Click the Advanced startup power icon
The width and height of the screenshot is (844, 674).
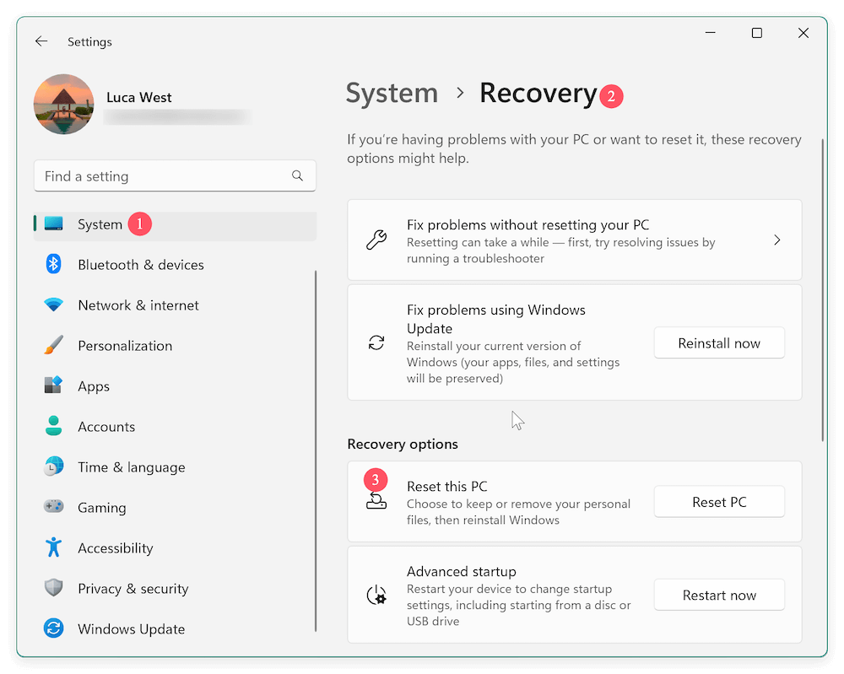pyautogui.click(x=376, y=595)
